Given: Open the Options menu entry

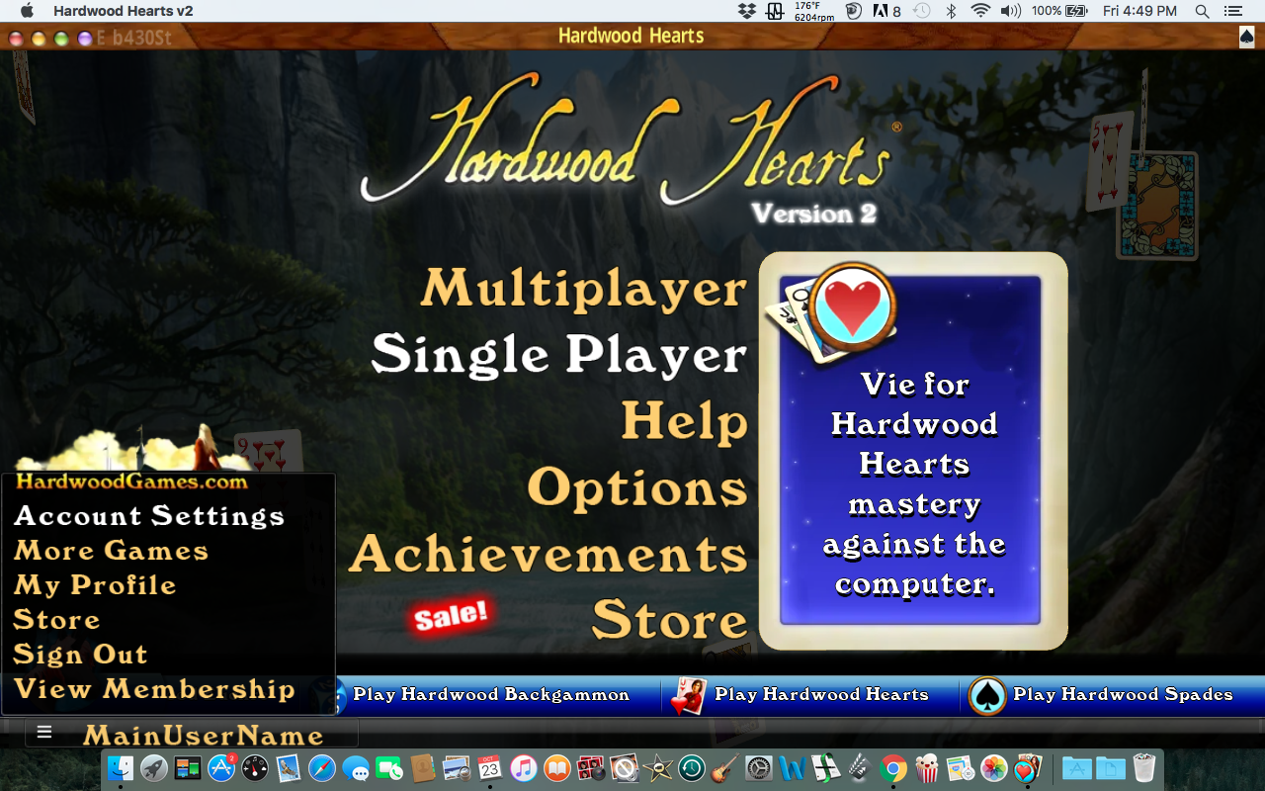Looking at the screenshot, I should coord(637,487).
